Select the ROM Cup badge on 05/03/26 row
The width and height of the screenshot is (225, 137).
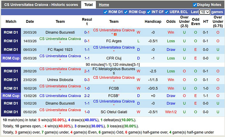tap(11, 58)
